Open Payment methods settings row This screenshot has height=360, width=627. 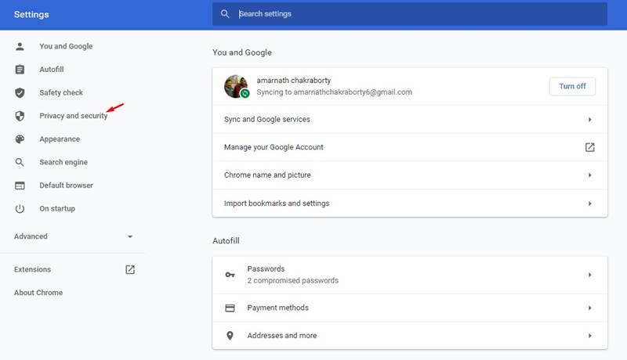click(410, 308)
